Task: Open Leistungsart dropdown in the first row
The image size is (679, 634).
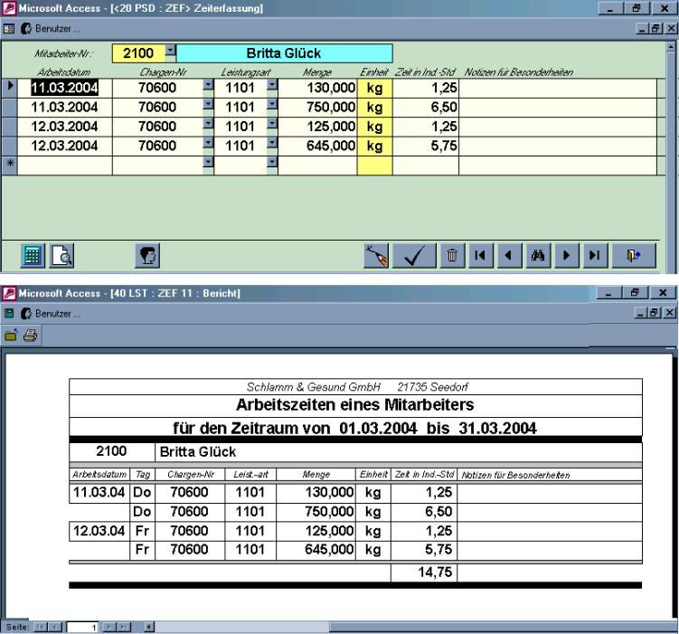Action: [x=270, y=88]
